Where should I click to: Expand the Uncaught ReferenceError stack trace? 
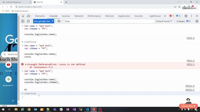click(x=26, y=64)
